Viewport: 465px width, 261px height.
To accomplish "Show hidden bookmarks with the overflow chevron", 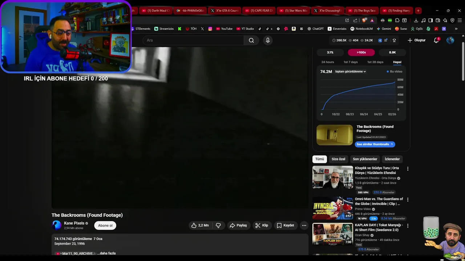I will pos(456,29).
